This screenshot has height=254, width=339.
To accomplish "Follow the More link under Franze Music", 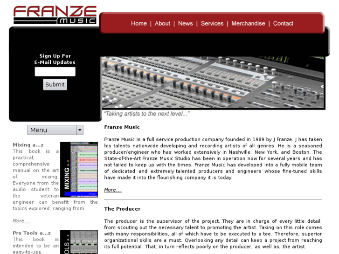I will point(113,190).
